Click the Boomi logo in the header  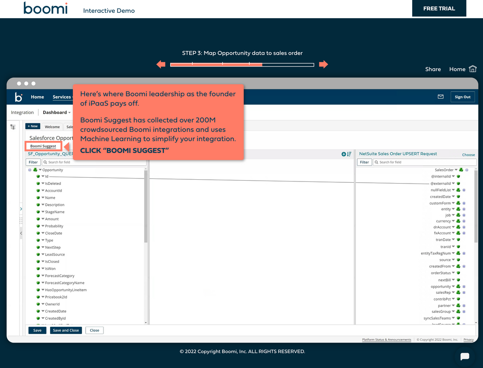click(x=45, y=8)
